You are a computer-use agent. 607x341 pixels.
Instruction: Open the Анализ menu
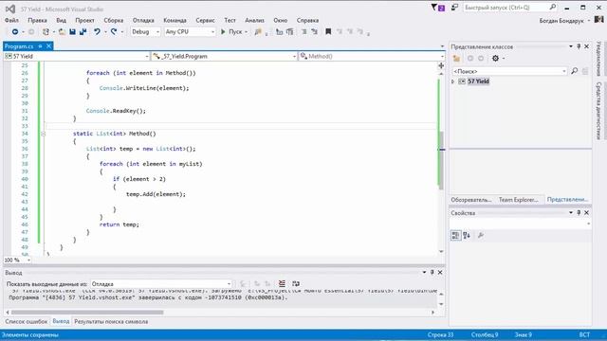254,20
